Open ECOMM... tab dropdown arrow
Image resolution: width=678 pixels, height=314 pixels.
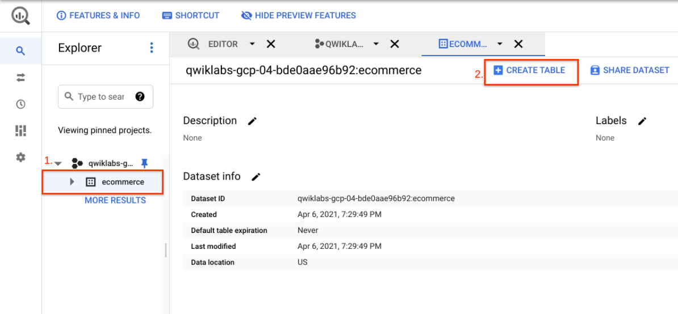[500, 44]
